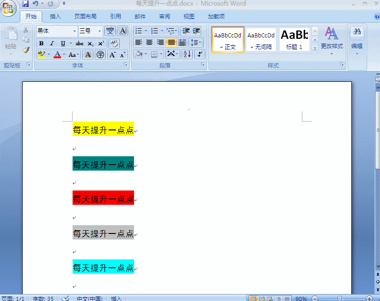
Task: Open the 引用 tab
Action: (x=116, y=17)
